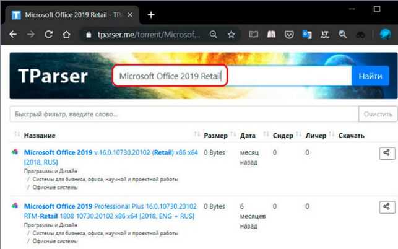The width and height of the screenshot is (398, 249).
Task: Click the padlock site security icon
Action: tap(89, 35)
